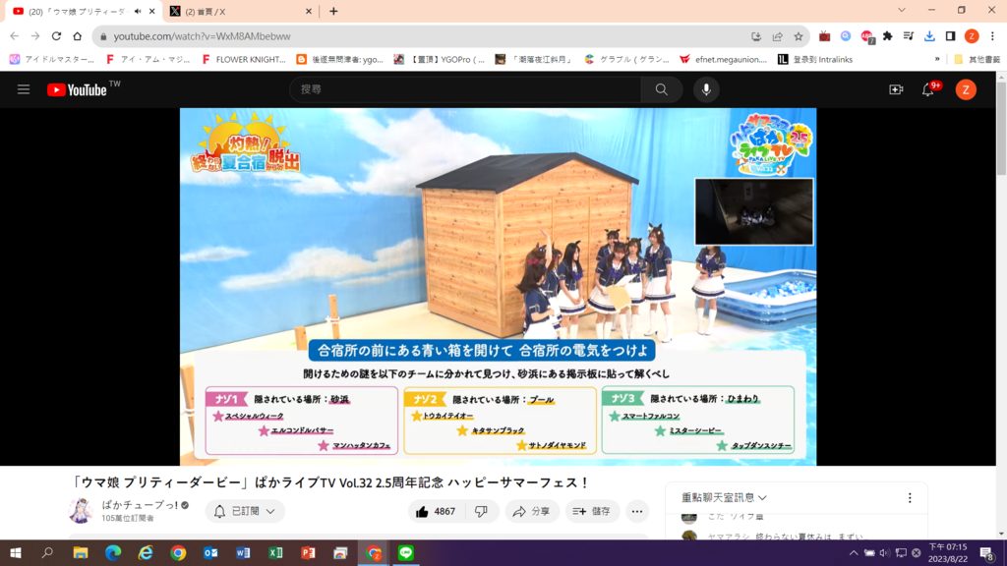The height and width of the screenshot is (566, 1007).
Task: Go to browser home page icon
Action: [x=77, y=36]
